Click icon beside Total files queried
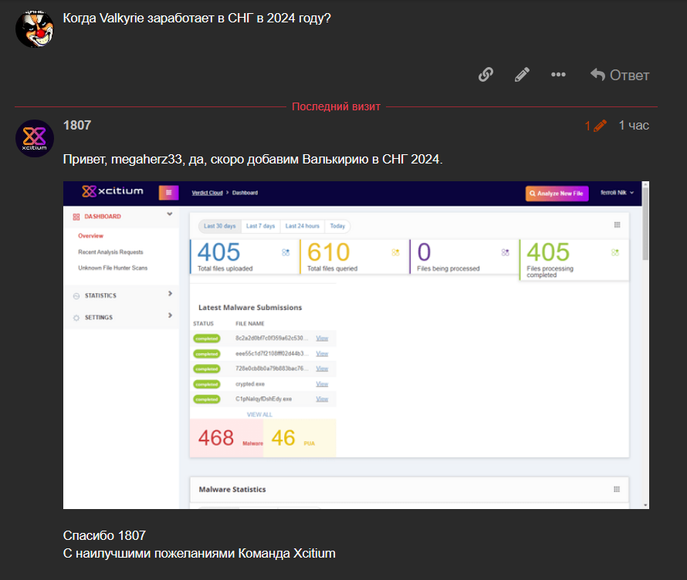The image size is (687, 580). coord(395,252)
